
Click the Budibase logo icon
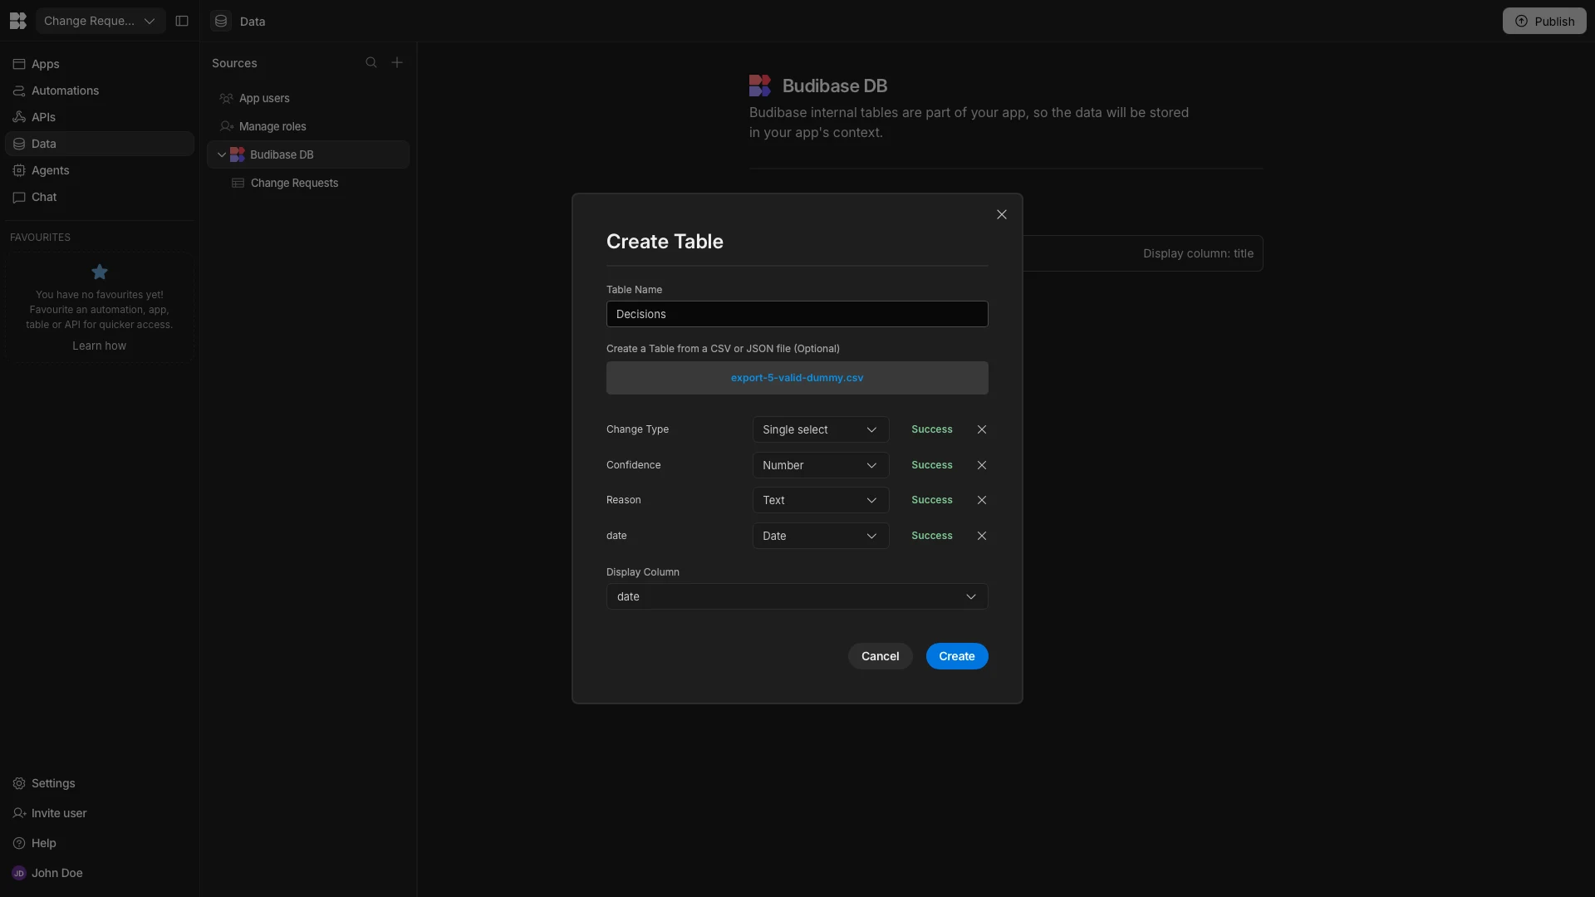pos(18,21)
